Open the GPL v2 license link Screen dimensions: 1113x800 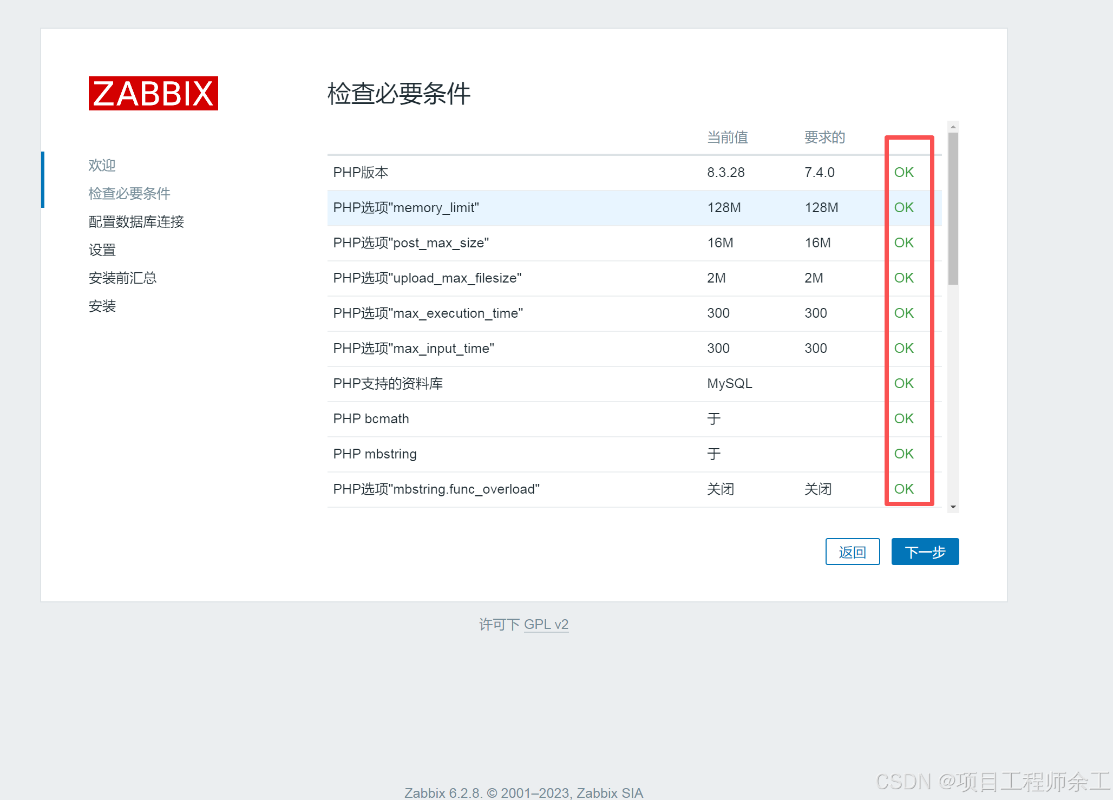(546, 624)
